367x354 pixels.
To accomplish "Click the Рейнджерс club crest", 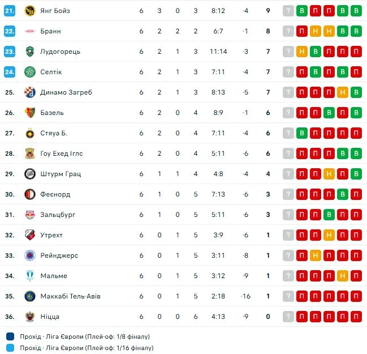I will click(x=30, y=255).
